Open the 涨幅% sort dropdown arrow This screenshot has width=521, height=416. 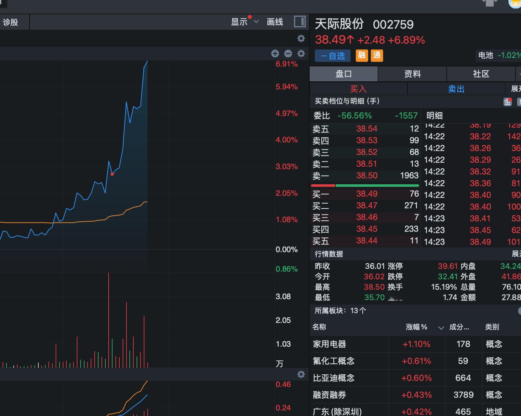441,327
